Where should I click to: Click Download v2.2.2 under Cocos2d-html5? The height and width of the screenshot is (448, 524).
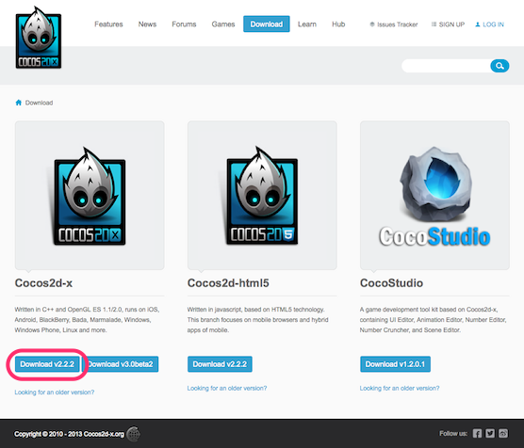pos(220,364)
